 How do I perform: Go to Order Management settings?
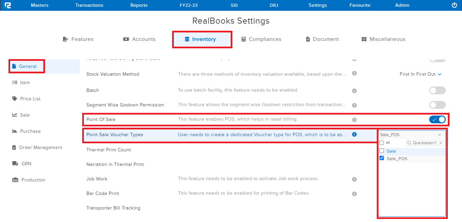(41, 148)
